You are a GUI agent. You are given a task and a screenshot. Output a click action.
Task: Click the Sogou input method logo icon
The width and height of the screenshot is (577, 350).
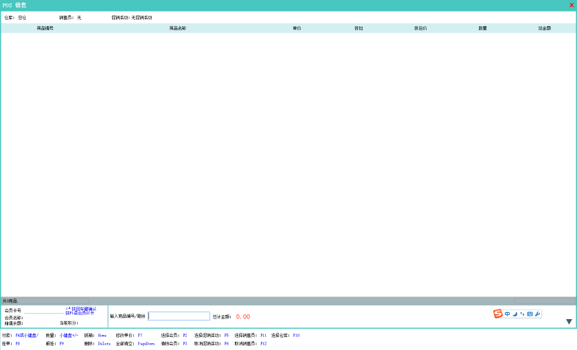coord(498,314)
